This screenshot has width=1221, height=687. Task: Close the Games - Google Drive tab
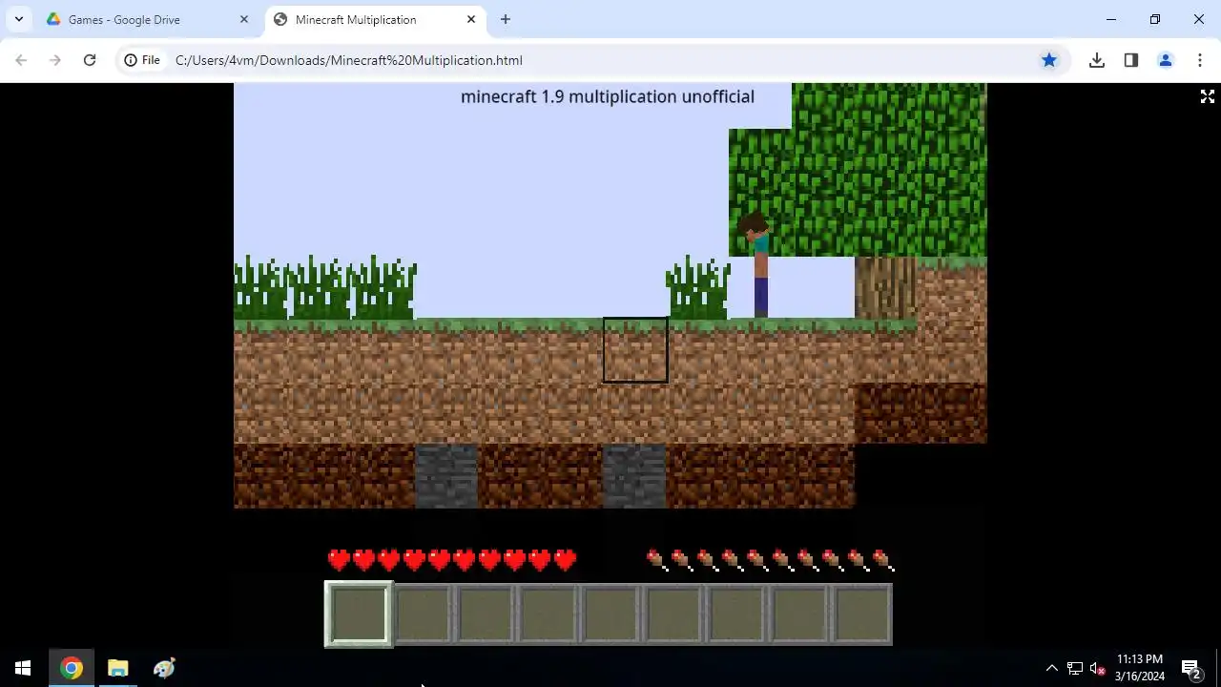244,19
